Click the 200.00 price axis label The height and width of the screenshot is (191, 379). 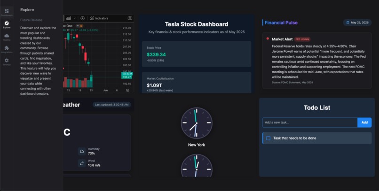(x=126, y=65)
